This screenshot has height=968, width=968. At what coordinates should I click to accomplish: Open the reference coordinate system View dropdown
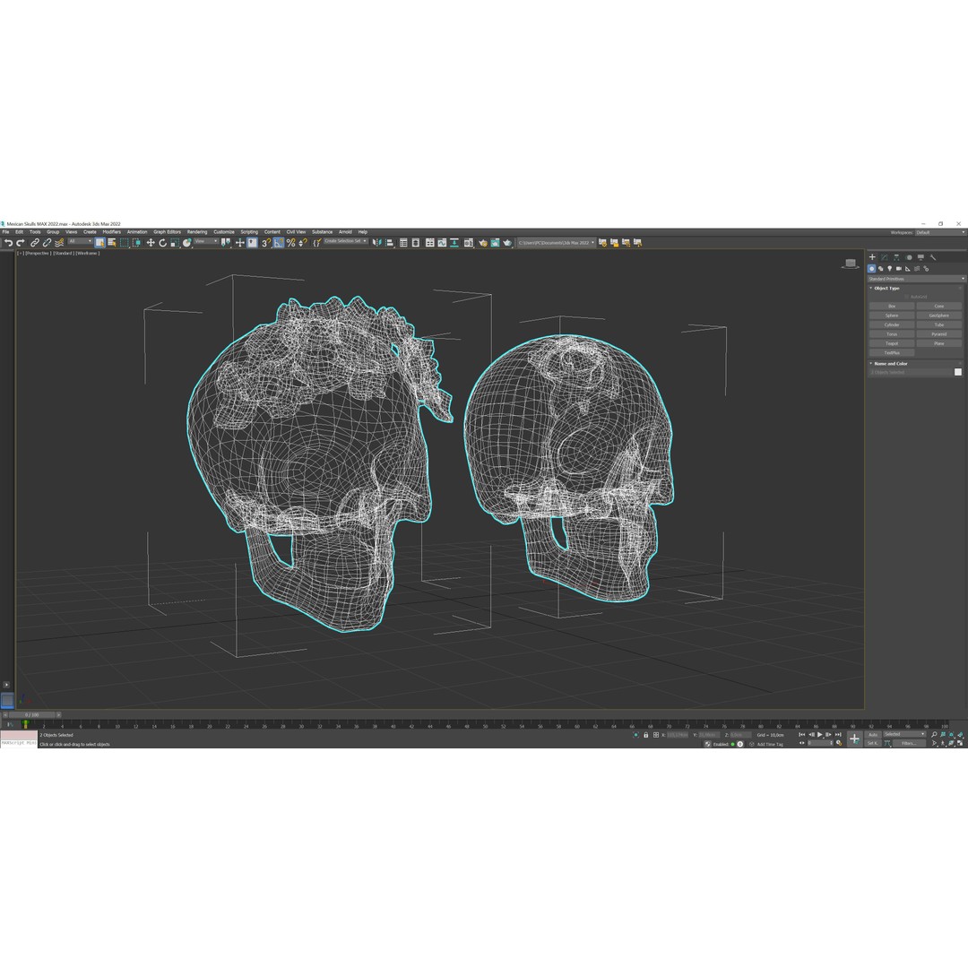coord(207,241)
